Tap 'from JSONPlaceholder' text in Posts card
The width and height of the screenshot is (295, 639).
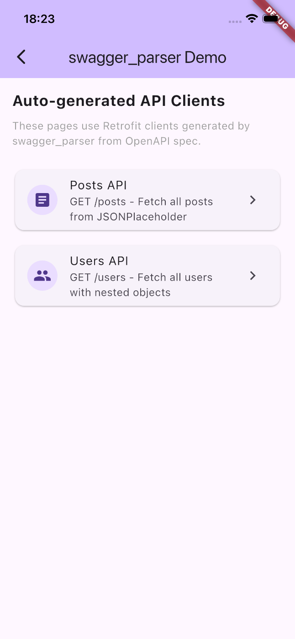(x=128, y=217)
